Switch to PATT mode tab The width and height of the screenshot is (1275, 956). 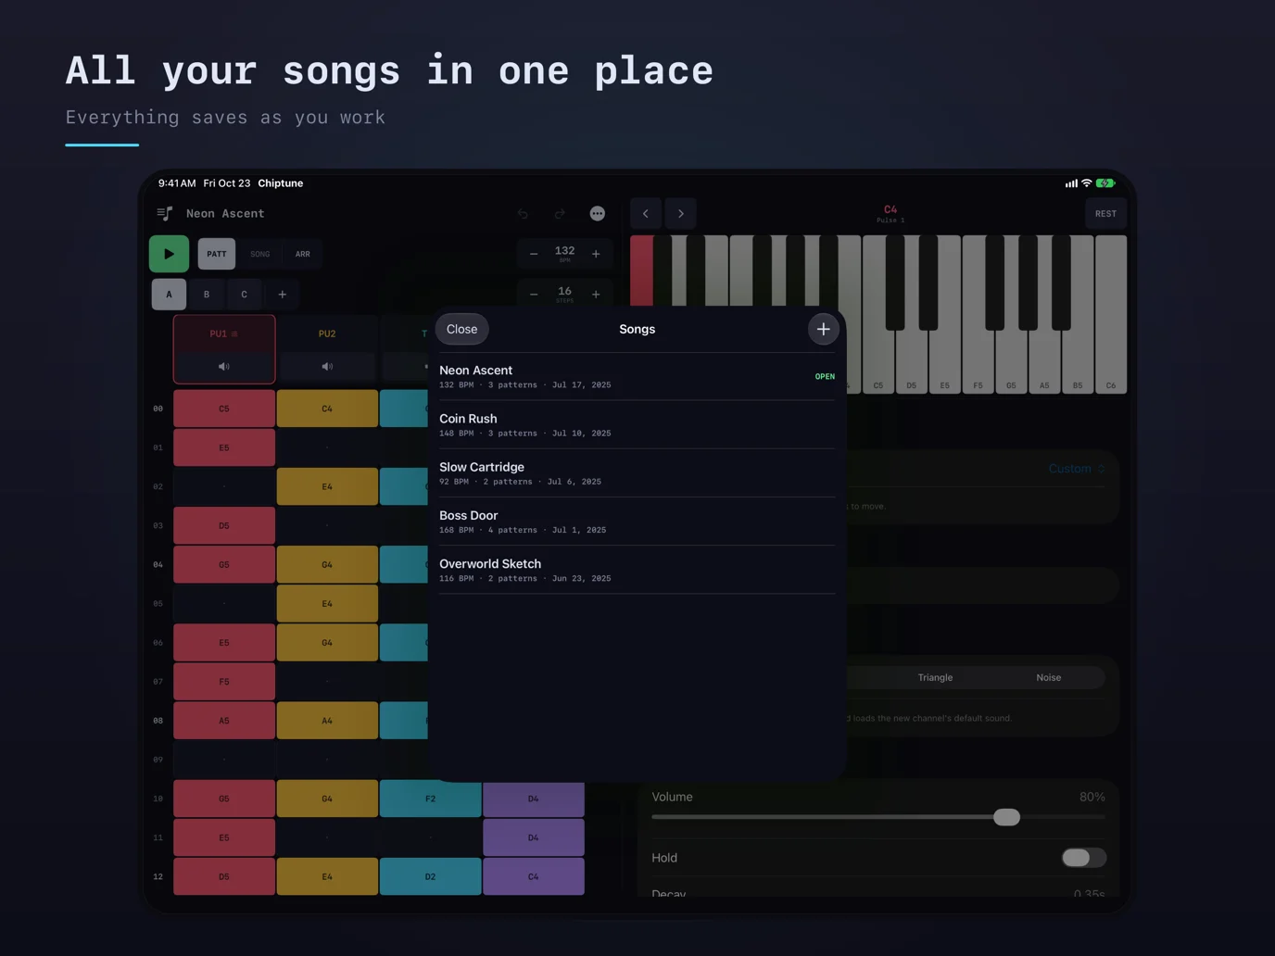pyautogui.click(x=217, y=254)
